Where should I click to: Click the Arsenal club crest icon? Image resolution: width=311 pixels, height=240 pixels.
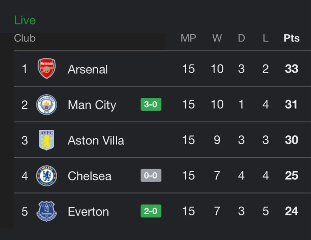pos(46,69)
